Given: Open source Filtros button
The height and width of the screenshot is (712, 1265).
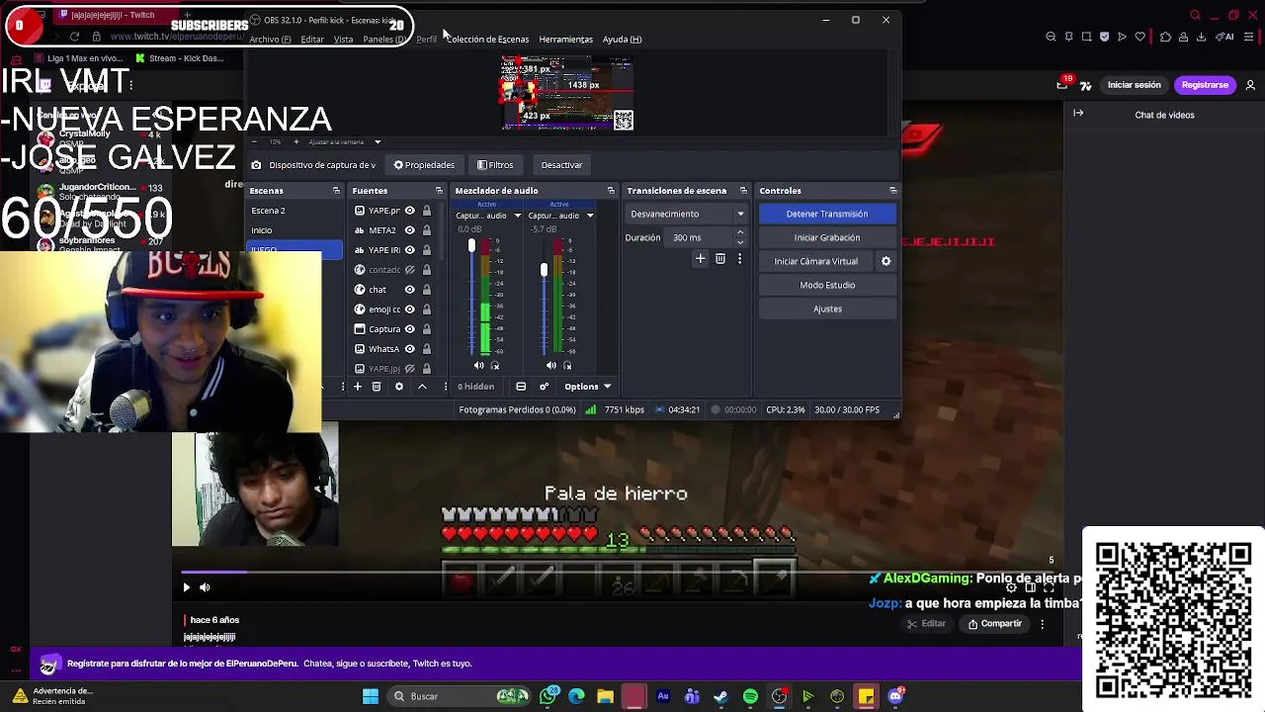Looking at the screenshot, I should pos(495,165).
